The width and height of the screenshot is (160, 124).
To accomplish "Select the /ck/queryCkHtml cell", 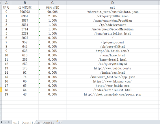I will click(x=112, y=47).
